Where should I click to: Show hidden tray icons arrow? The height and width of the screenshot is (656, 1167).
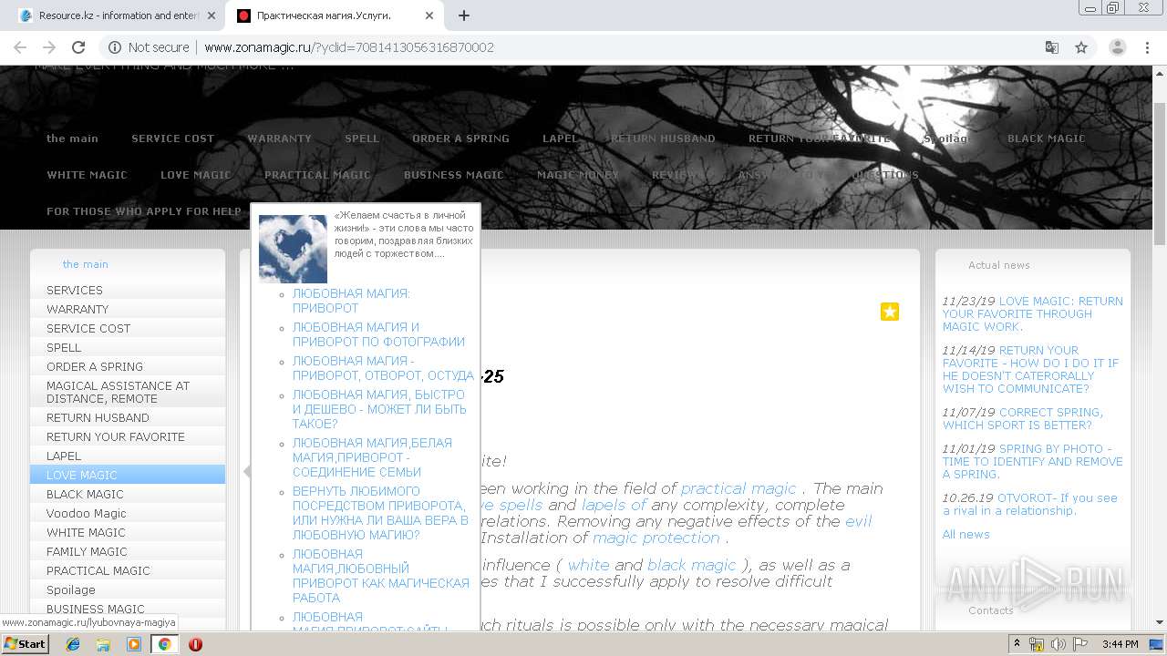(1017, 644)
